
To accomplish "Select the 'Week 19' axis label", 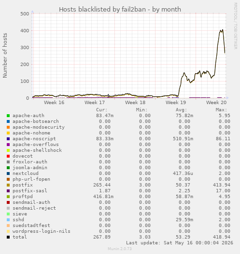I will (176, 102).
